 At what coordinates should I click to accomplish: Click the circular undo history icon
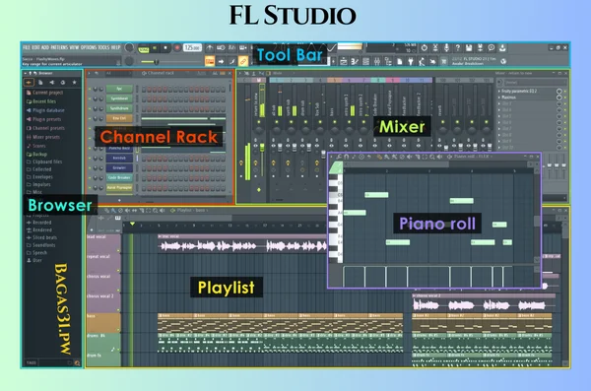[424, 48]
